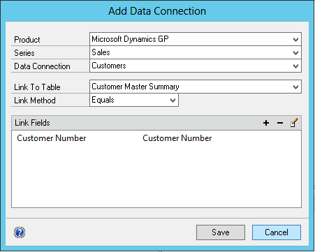Image resolution: width=315 pixels, height=252 pixels.
Task: Expand the Link Method Equals dropdown
Action: point(134,100)
